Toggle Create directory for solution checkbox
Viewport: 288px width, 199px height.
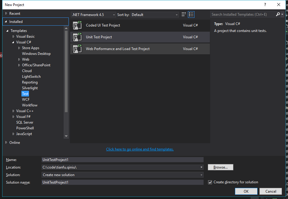coord(210,182)
